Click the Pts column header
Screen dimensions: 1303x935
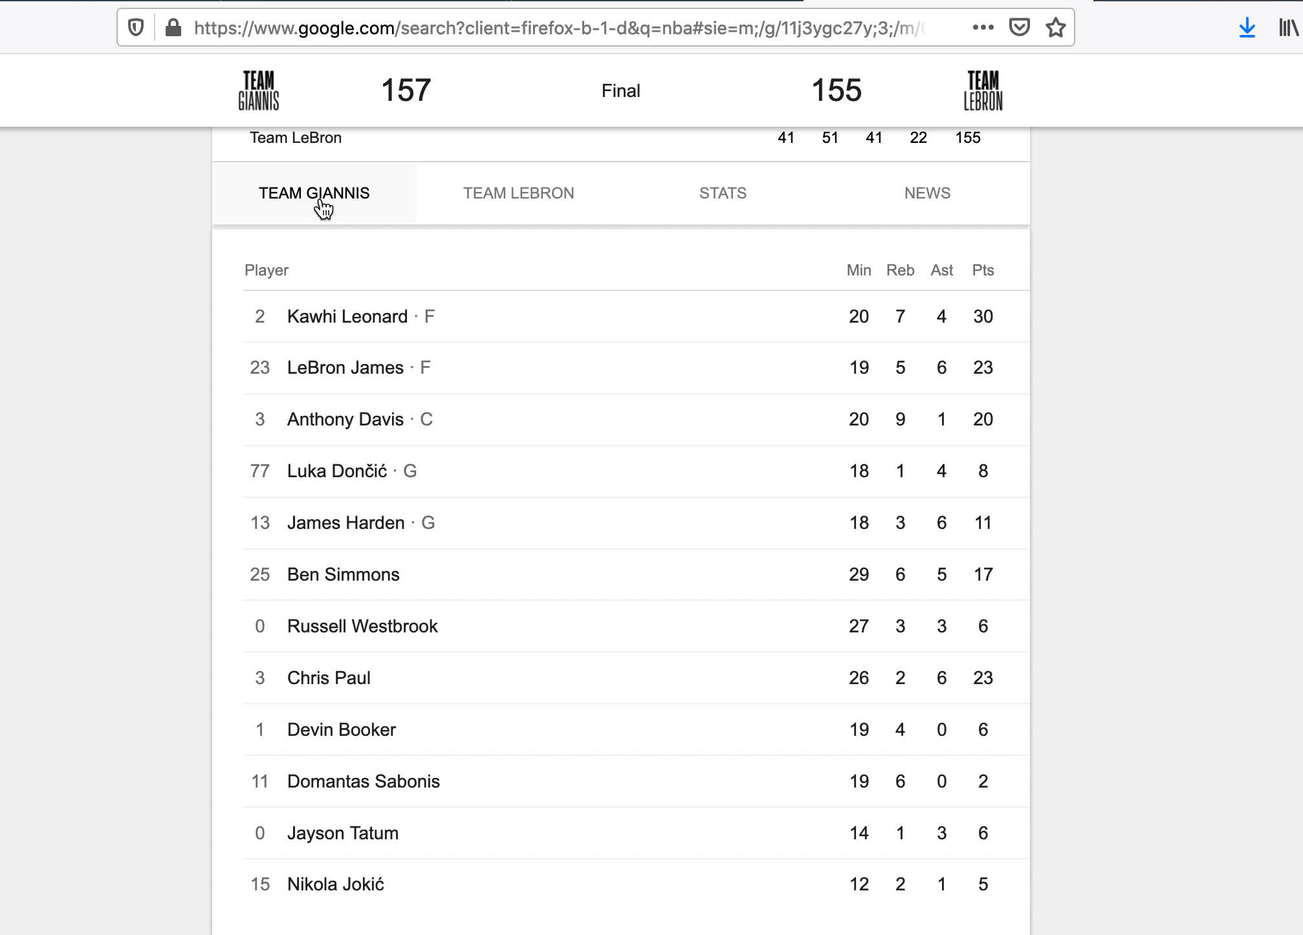pos(983,270)
